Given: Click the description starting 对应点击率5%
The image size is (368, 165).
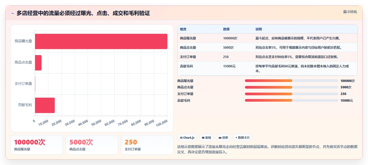Looking at the screenshot, I should (x=298, y=48).
